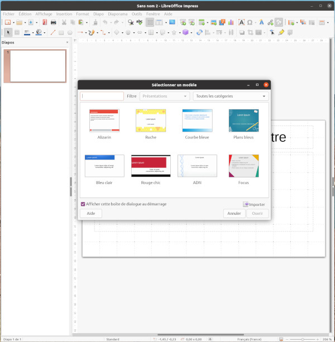The width and height of the screenshot is (335, 342).
Task: Expand the curves and polygons dropdown arrow
Action: (x=97, y=33)
